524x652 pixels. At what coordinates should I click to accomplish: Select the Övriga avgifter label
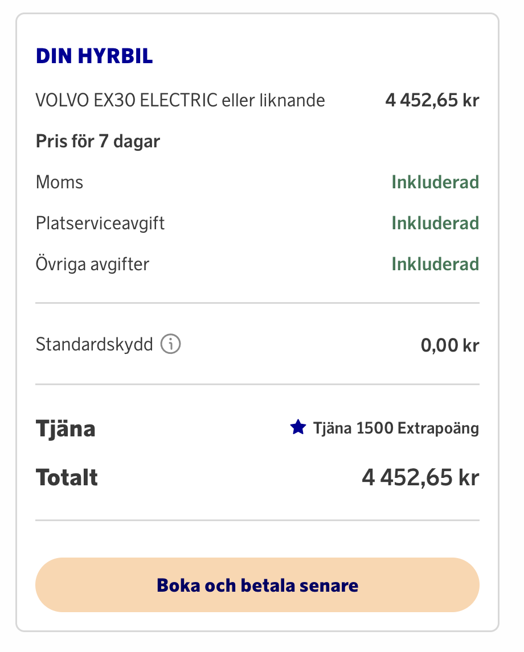[x=92, y=264]
